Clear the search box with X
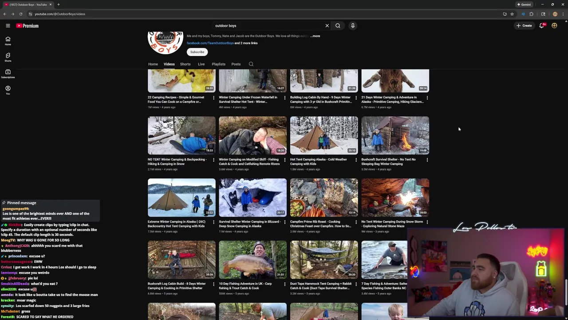Viewport: 568px width, 320px height. pos(327,26)
